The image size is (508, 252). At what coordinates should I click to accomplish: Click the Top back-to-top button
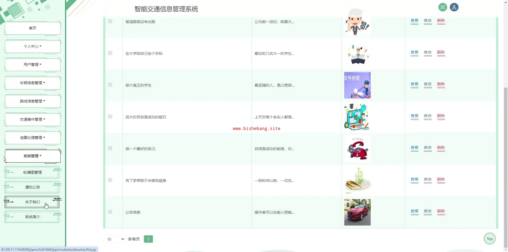click(x=490, y=239)
